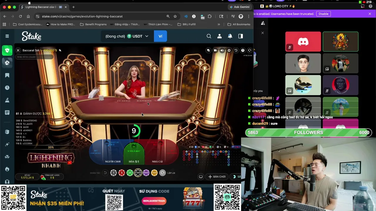Click the browser address bar URL

pyautogui.click(x=82, y=16)
